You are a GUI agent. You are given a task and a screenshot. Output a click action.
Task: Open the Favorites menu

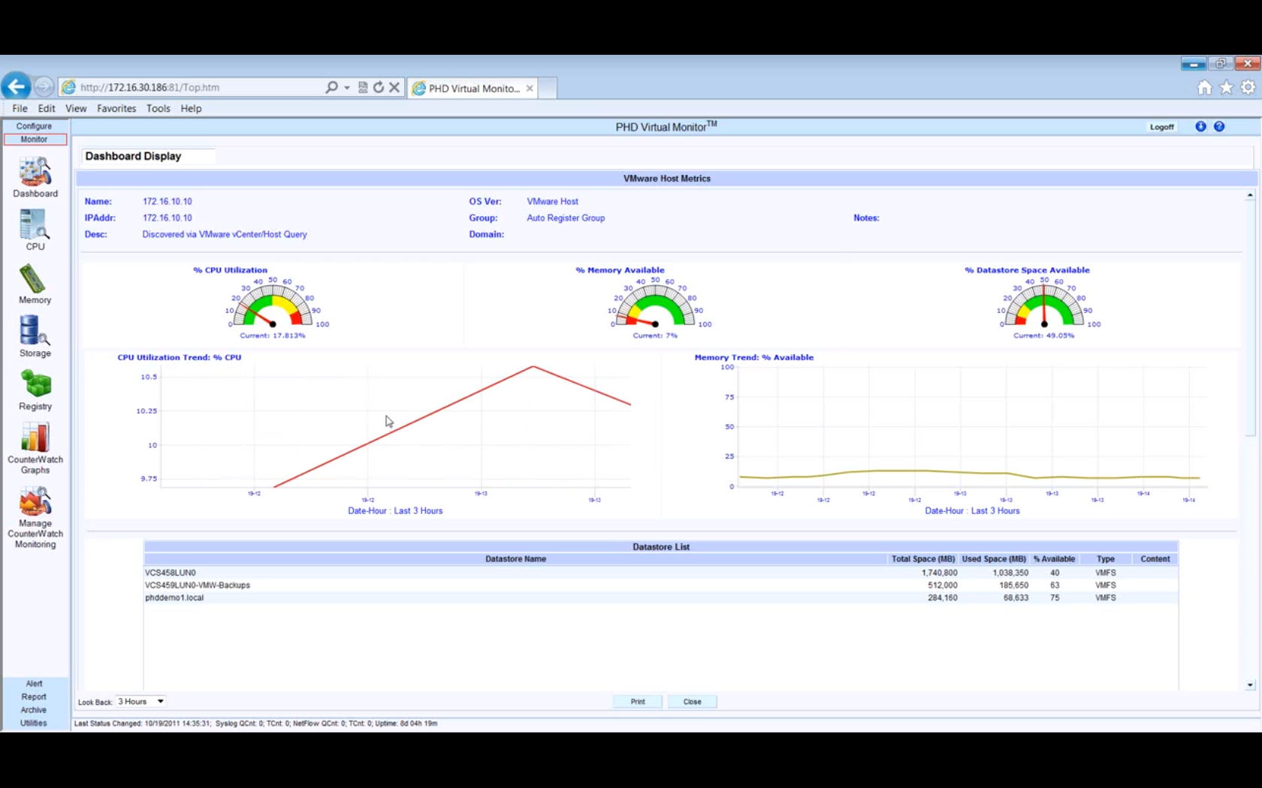[116, 108]
